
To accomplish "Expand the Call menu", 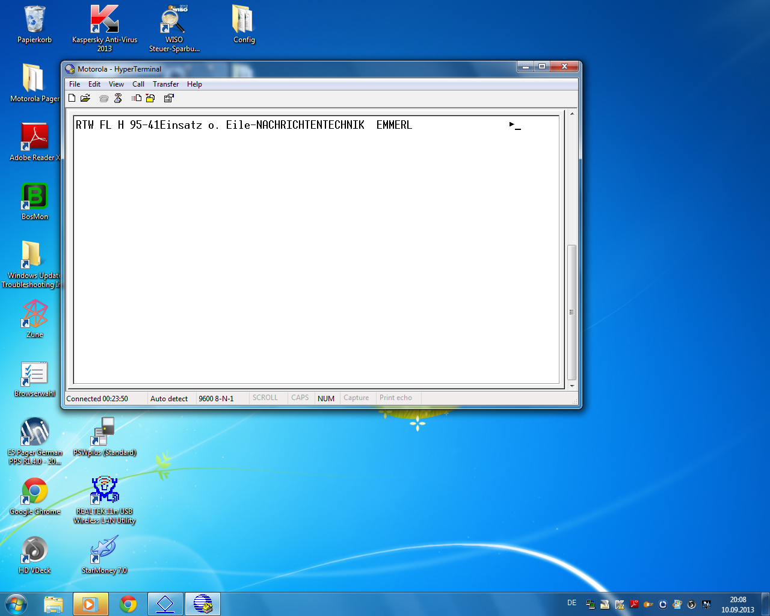I will [x=138, y=84].
